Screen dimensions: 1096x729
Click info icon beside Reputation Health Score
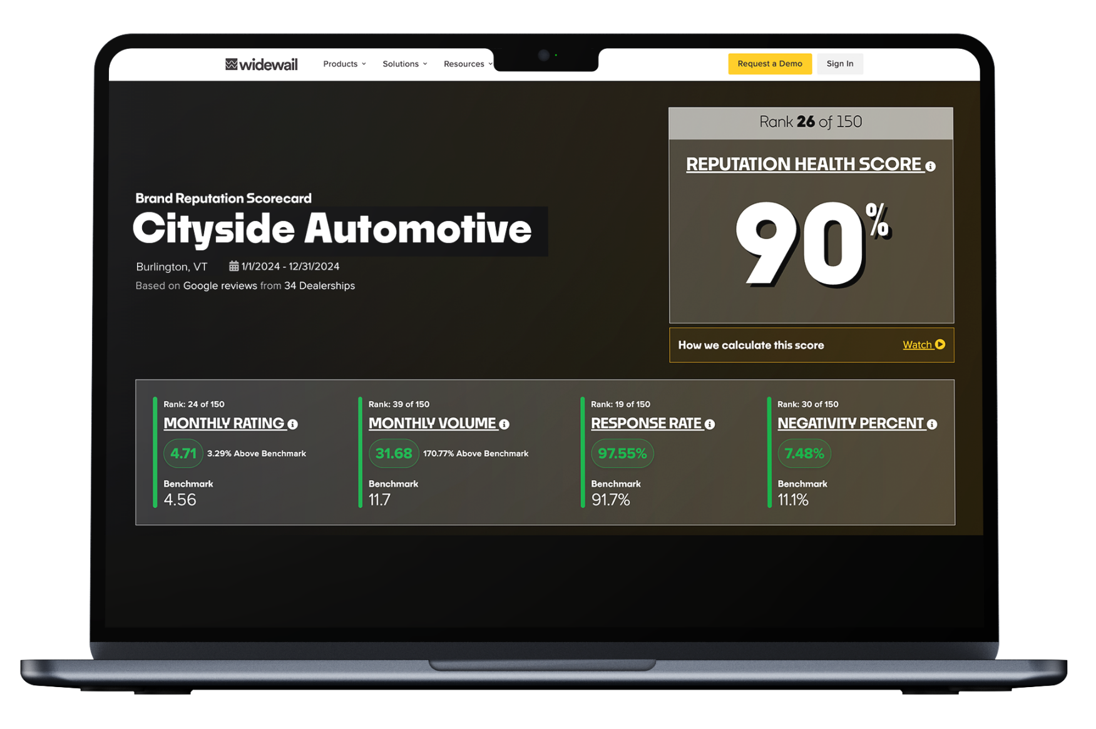click(x=930, y=166)
